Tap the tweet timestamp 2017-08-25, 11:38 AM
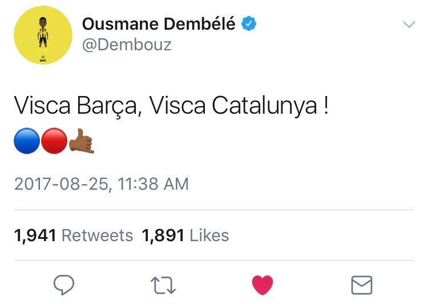 (x=102, y=183)
